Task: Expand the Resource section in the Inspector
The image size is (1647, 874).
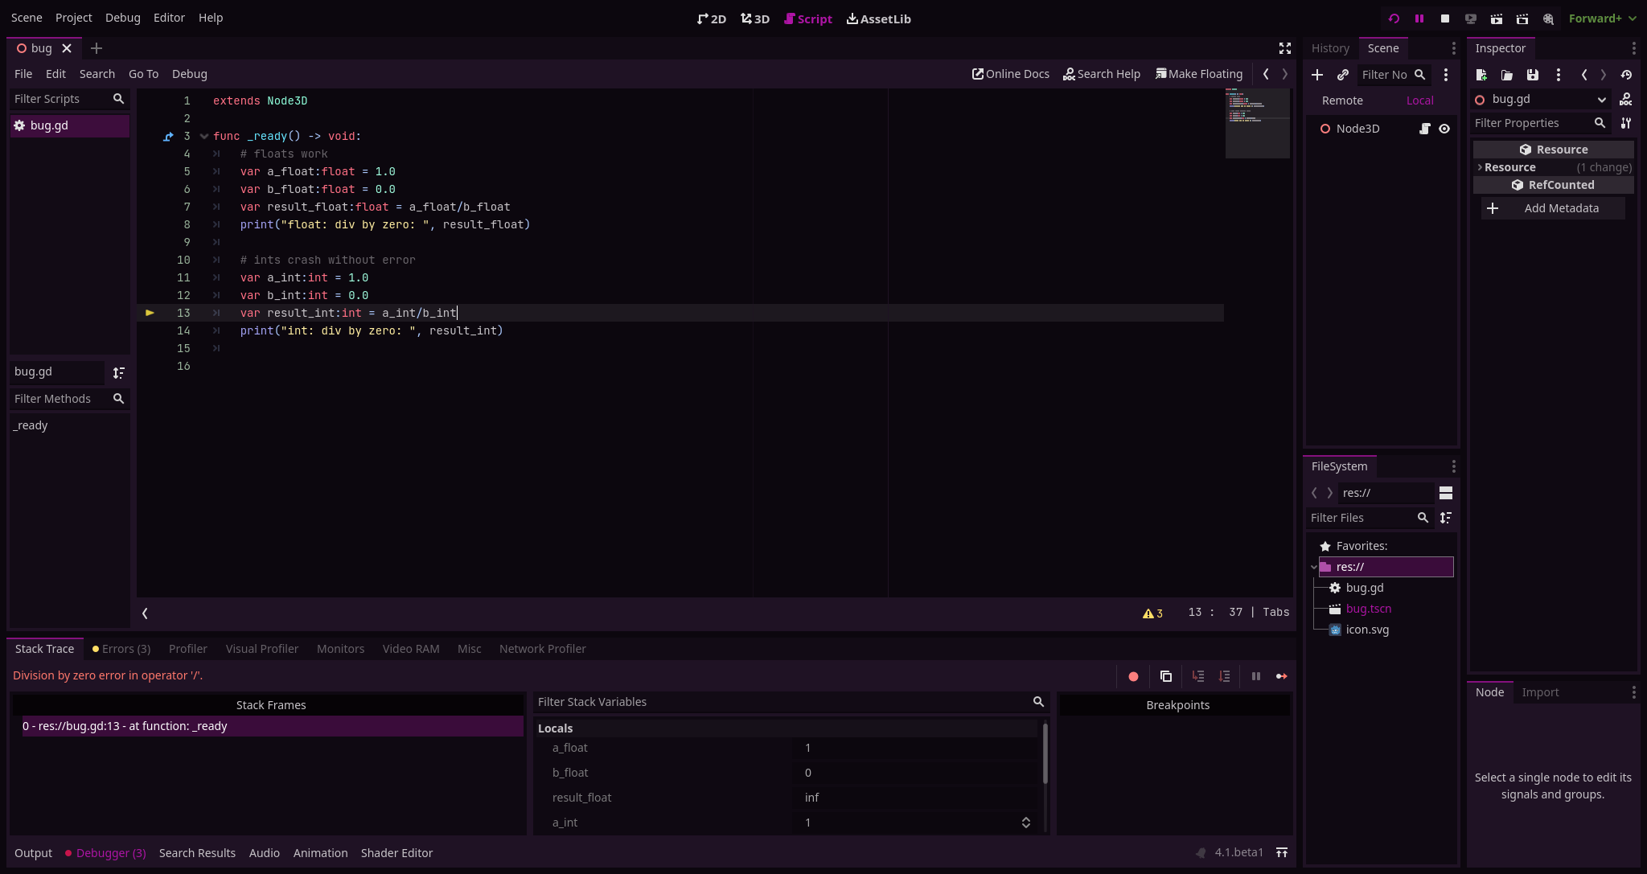Action: 1481,166
